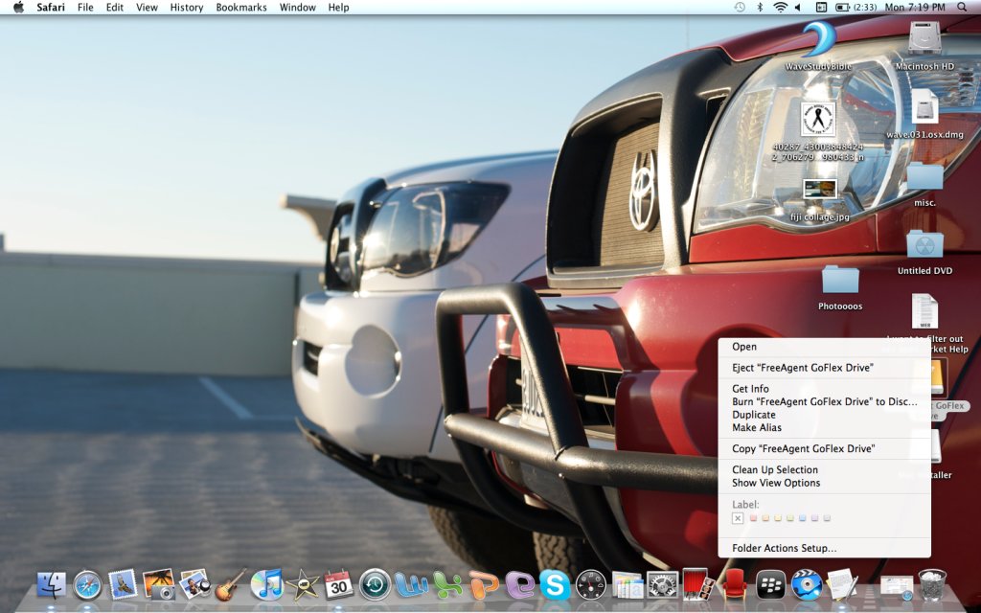Choose Clean Up Selection
The image size is (981, 613).
pos(824,469)
